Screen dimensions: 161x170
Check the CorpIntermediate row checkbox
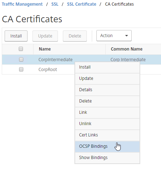[21, 59]
